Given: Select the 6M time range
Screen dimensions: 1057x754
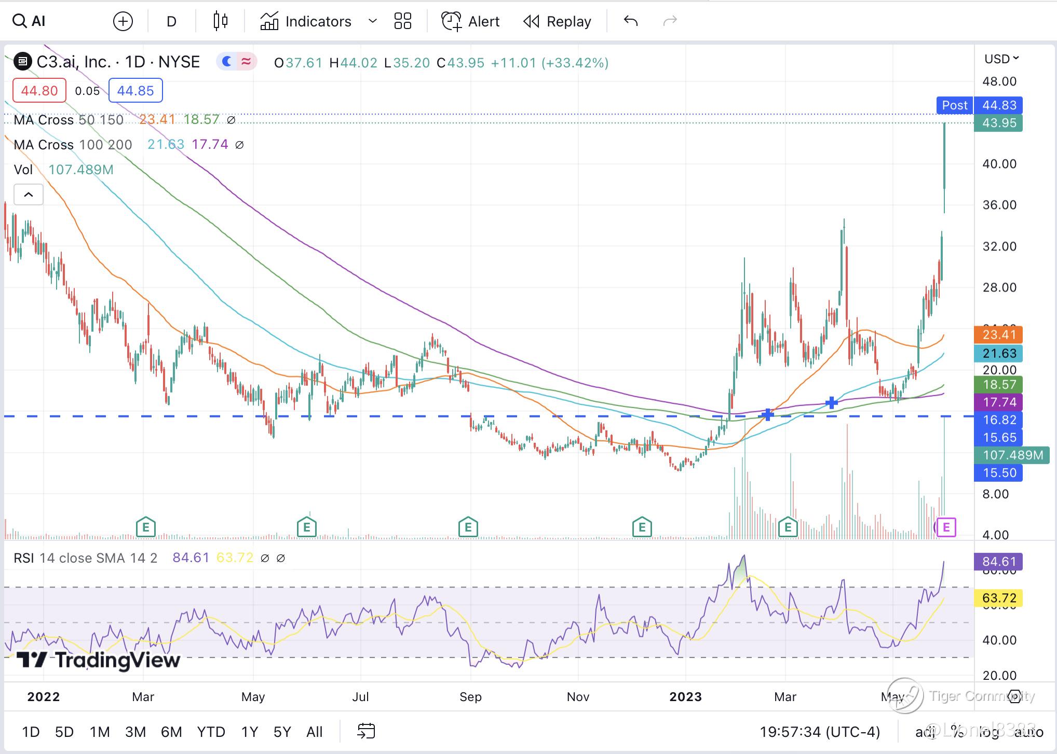Looking at the screenshot, I should (x=171, y=732).
